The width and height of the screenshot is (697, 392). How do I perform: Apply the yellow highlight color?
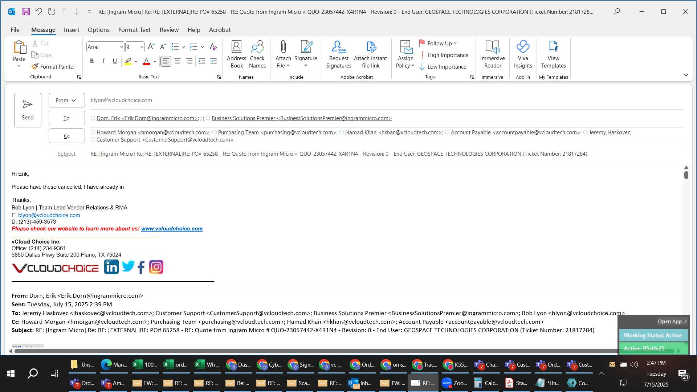(x=128, y=61)
